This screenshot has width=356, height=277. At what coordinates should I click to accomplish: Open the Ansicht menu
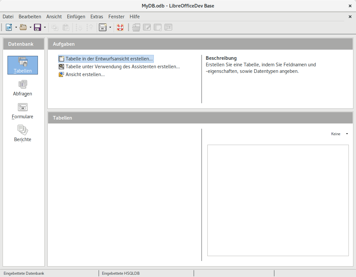[54, 17]
